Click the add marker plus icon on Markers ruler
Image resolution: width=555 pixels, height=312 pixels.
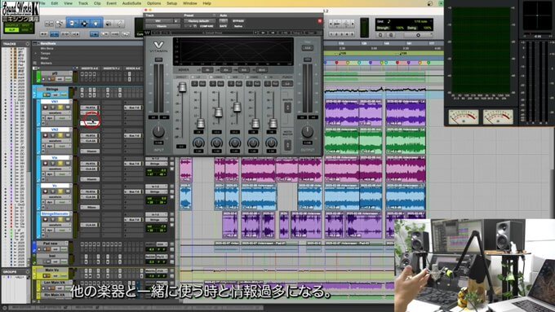pyautogui.click(x=34, y=63)
